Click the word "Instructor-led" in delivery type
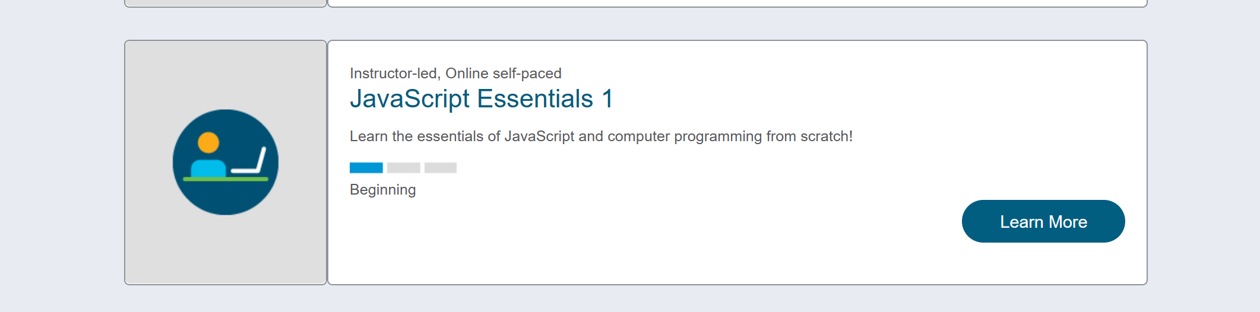 [x=393, y=74]
